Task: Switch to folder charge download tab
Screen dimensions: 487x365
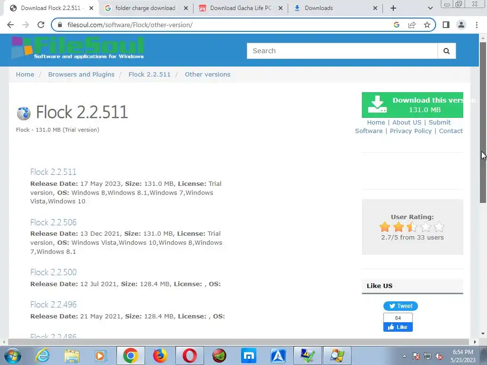Action: [x=146, y=8]
